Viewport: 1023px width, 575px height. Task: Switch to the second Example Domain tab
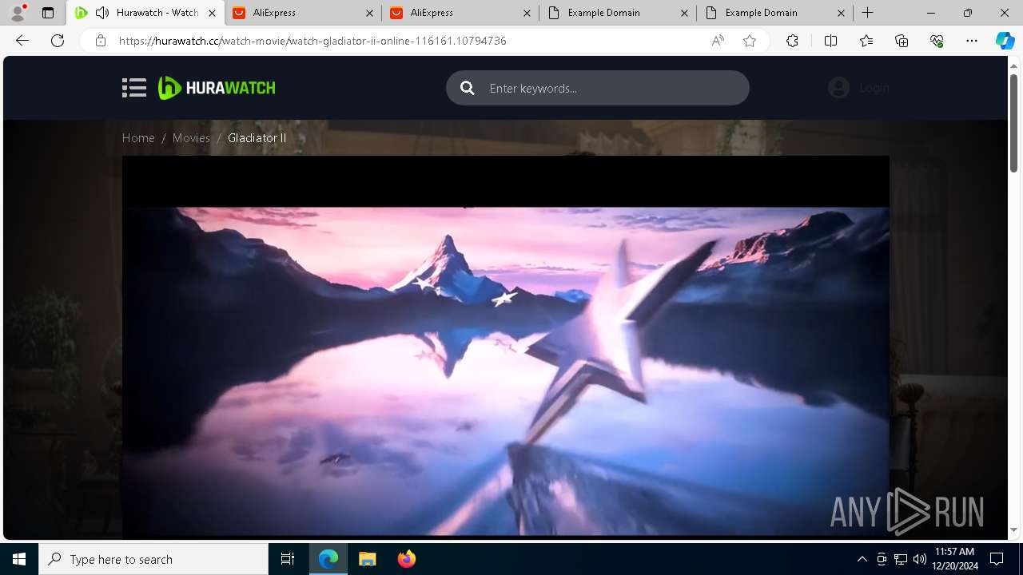point(776,13)
